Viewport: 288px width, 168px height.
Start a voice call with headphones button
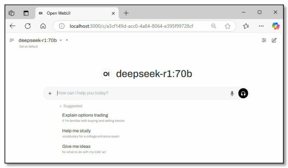pos(243,93)
